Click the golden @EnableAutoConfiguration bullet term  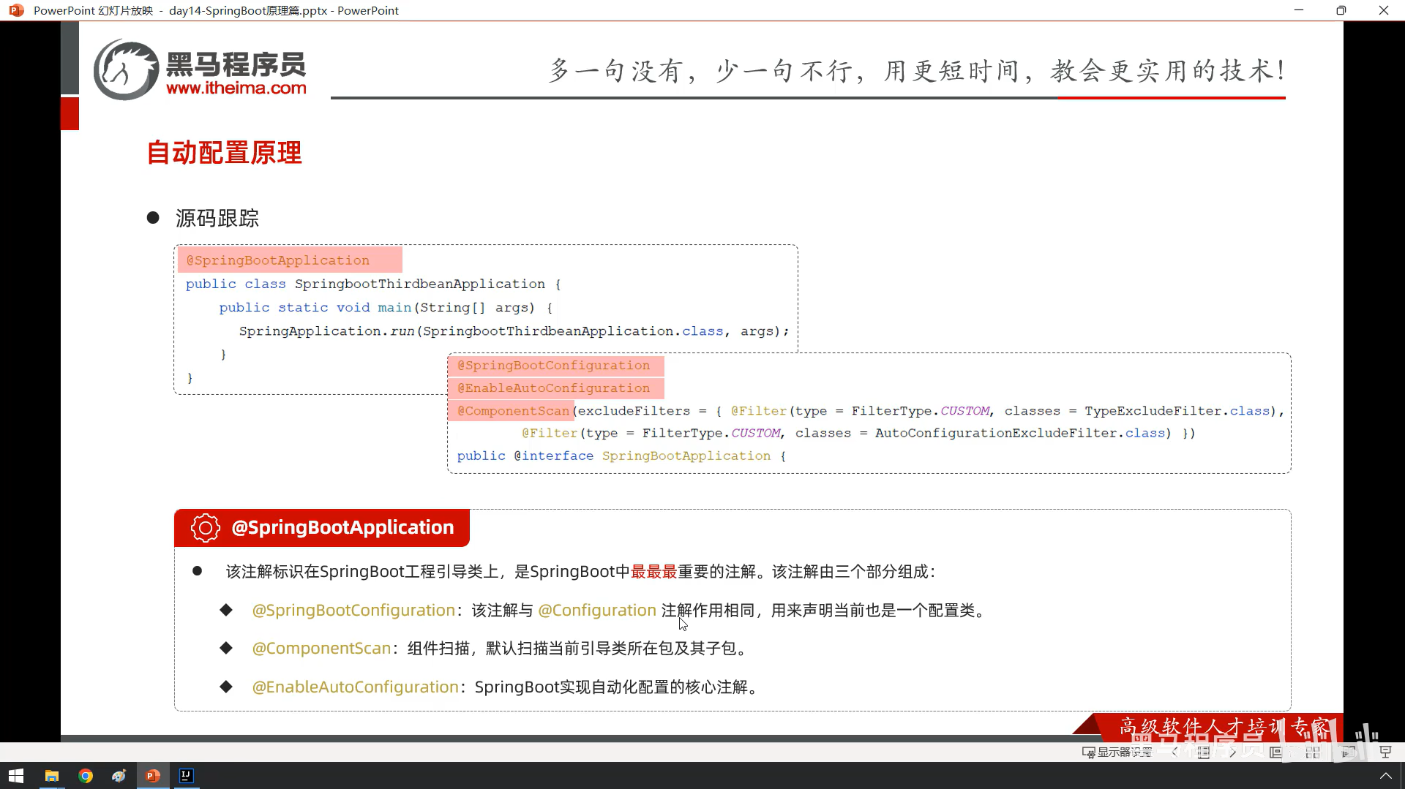[x=355, y=687]
